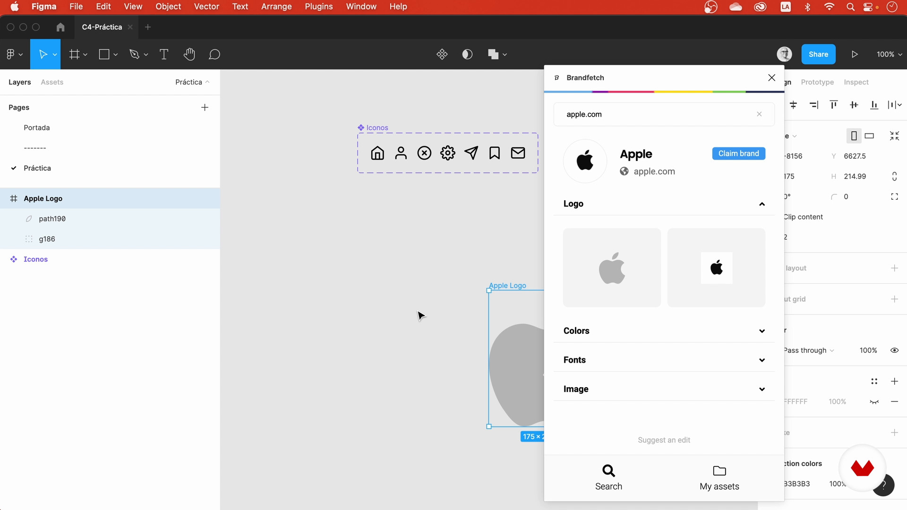Click the circled X icon in Iconos

coord(424,153)
